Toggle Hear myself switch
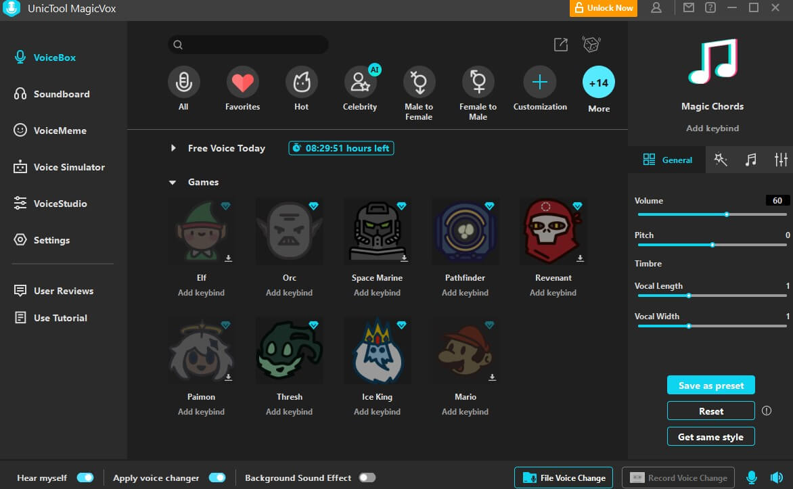Image resolution: width=793 pixels, height=489 pixels. click(85, 478)
